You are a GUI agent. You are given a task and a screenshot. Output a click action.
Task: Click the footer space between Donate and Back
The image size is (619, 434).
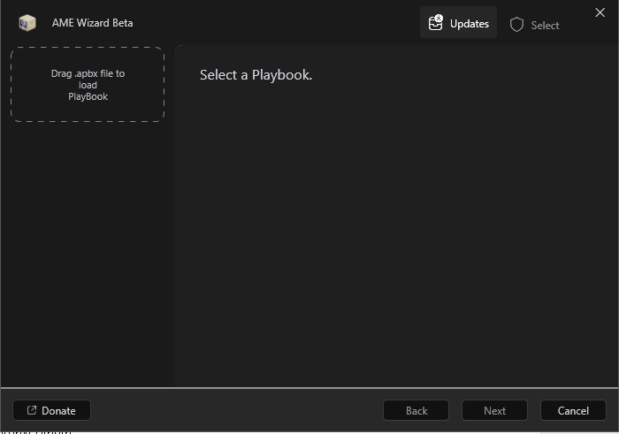tap(237, 410)
